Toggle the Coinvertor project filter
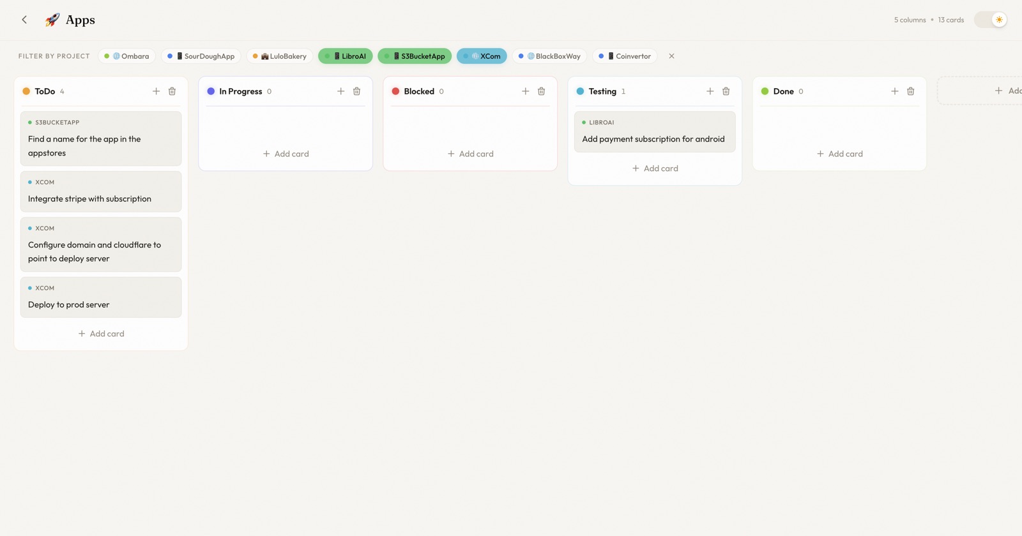1022x536 pixels. coord(625,56)
